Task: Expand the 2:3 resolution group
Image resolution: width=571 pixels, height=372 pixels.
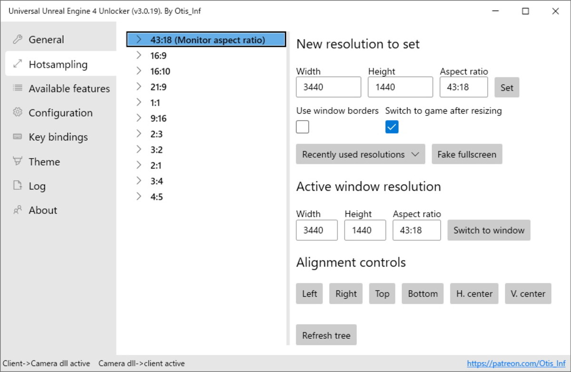Action: [x=138, y=134]
